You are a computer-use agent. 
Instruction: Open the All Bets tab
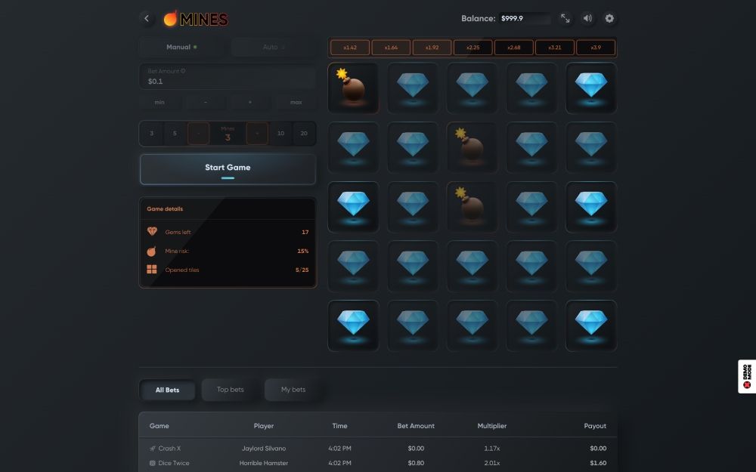coord(167,390)
